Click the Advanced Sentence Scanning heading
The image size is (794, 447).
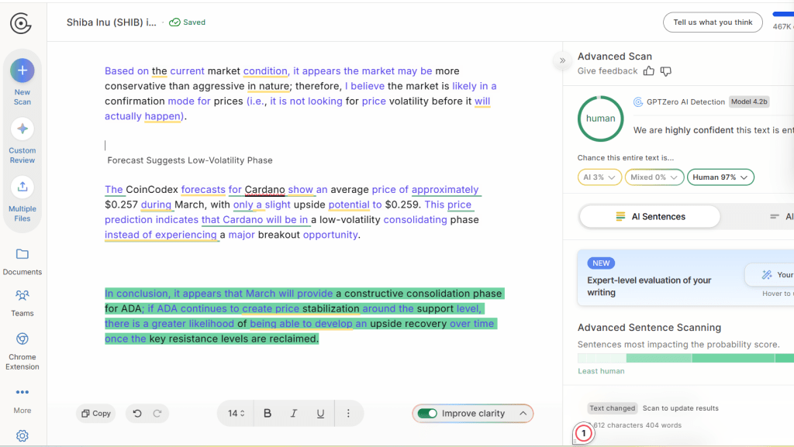[649, 328]
